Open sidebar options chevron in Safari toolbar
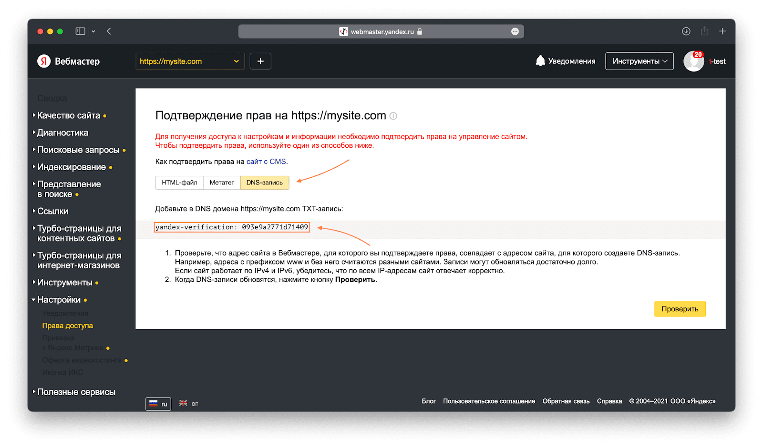The height and width of the screenshot is (448, 763). pyautogui.click(x=93, y=31)
